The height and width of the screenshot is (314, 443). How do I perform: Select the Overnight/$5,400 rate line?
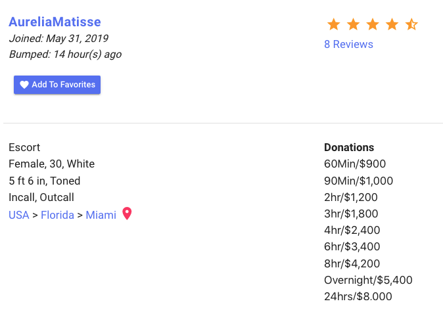(x=368, y=280)
